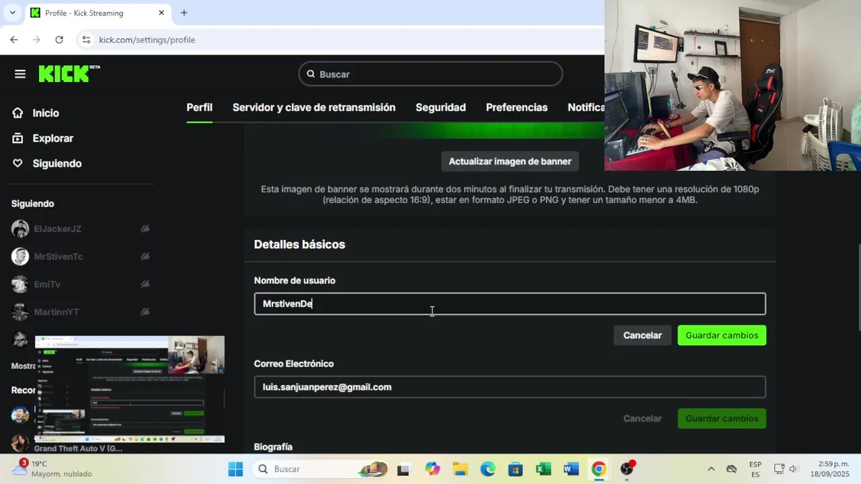Click Guardar cambios under Correo Electrónico
861x484 pixels.
[x=722, y=418]
